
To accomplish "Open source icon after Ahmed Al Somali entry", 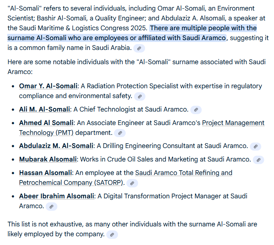I will [120, 133].
